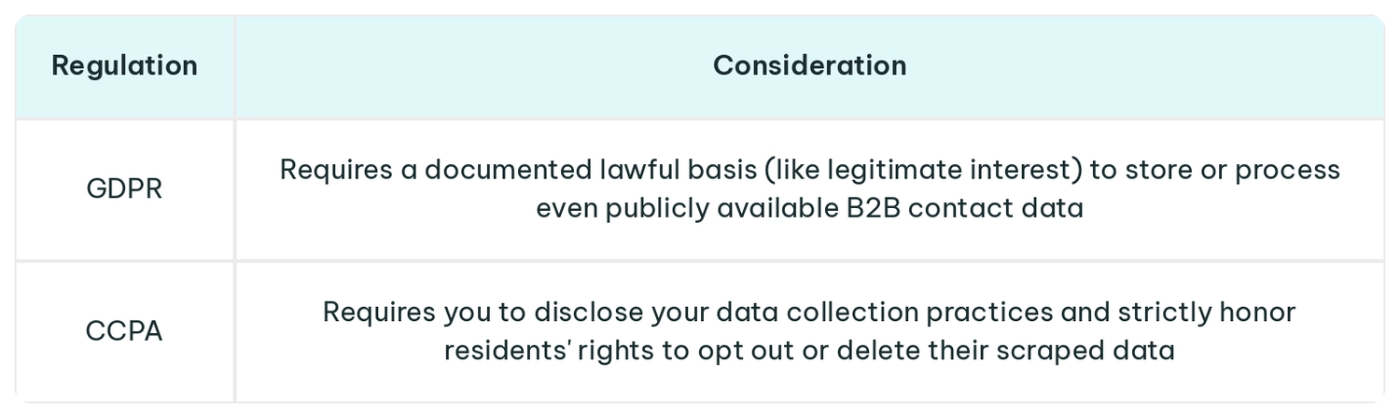
Task: Click the Regulation column header
Action: [124, 65]
